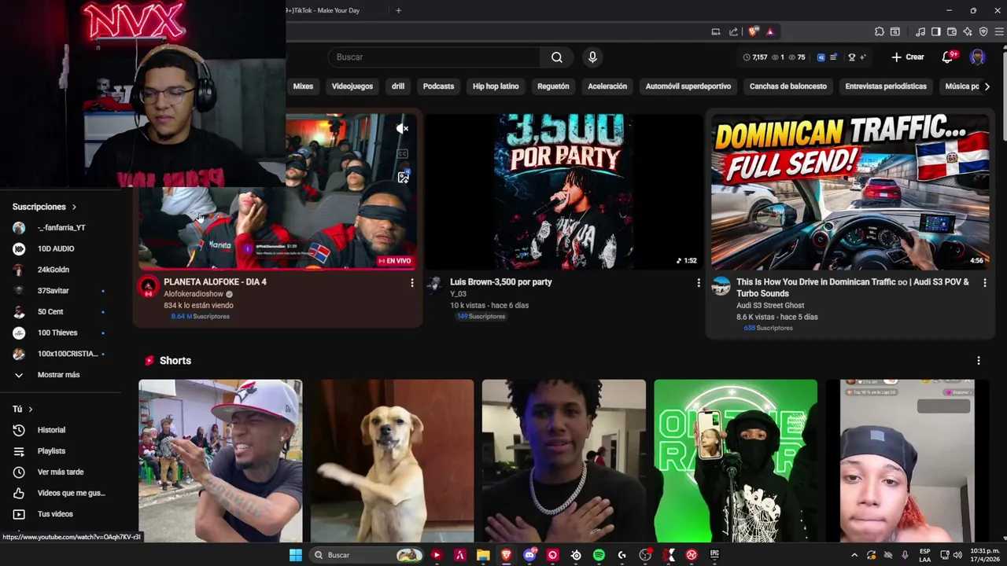The height and width of the screenshot is (566, 1007).
Task: Click the search magnifier button
Action: point(556,57)
